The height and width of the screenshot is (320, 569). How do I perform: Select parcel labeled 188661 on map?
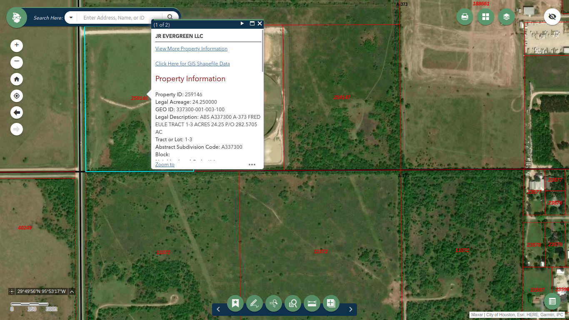(x=481, y=4)
